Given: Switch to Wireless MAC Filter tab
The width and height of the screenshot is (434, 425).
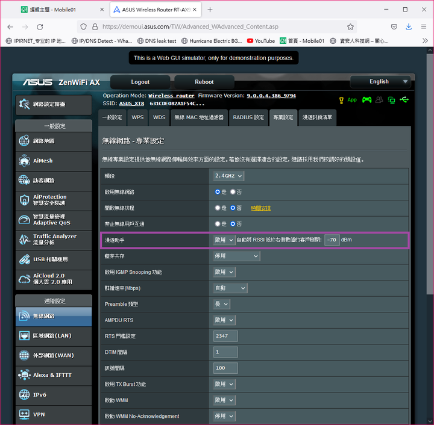Looking at the screenshot, I should tap(199, 117).
